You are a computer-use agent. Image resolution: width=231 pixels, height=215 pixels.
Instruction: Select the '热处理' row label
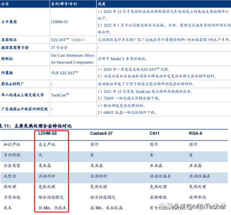pos(10,187)
